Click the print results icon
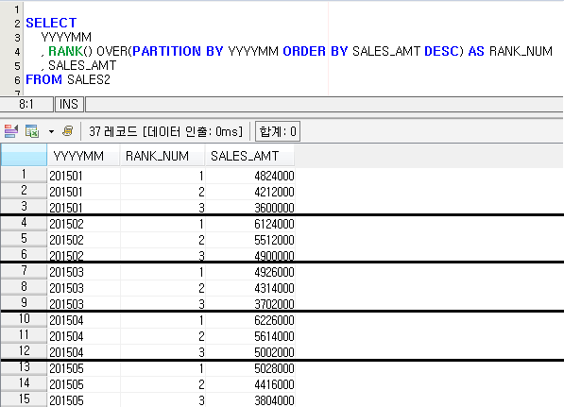 (x=68, y=131)
